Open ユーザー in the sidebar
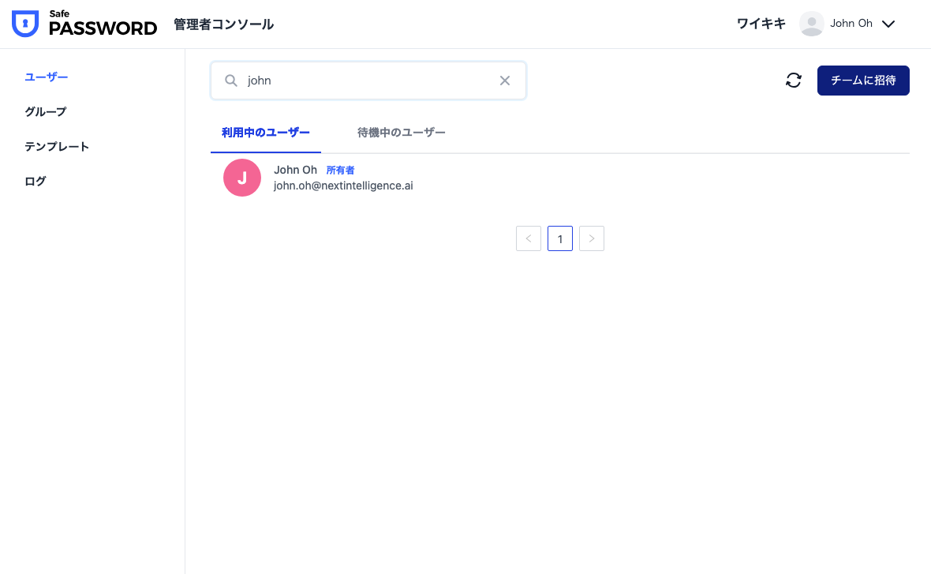This screenshot has width=931, height=574. pos(47,77)
